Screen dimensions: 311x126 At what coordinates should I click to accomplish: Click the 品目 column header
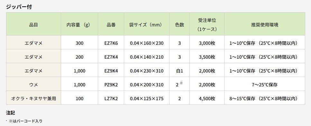click(x=33, y=25)
